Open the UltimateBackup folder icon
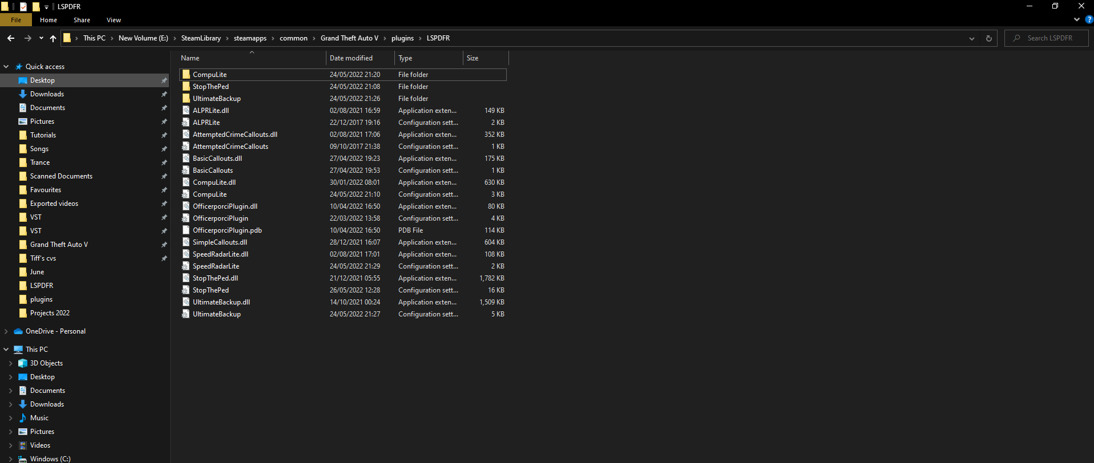The image size is (1094, 463). point(186,99)
